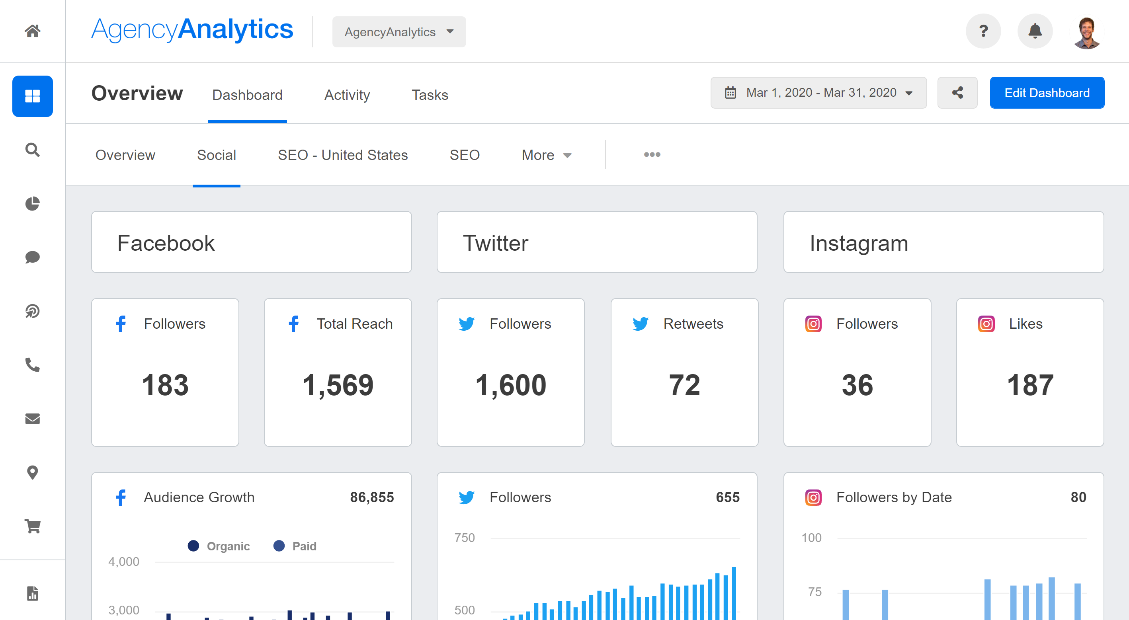
Task: Open the phone call tracking icon
Action: (x=32, y=365)
